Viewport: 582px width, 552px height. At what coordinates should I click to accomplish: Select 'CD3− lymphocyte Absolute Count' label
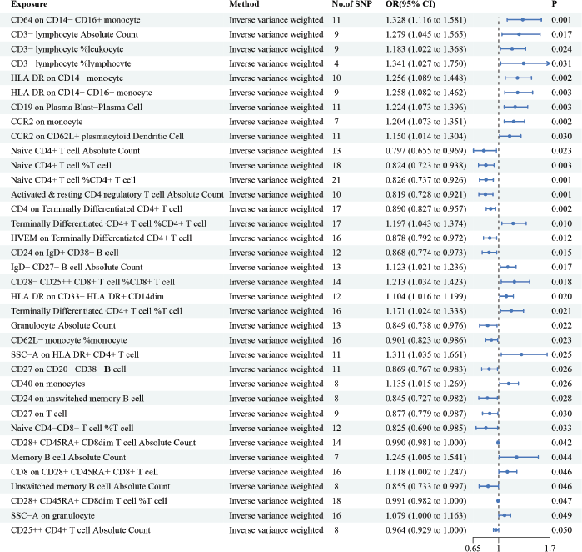(74, 34)
